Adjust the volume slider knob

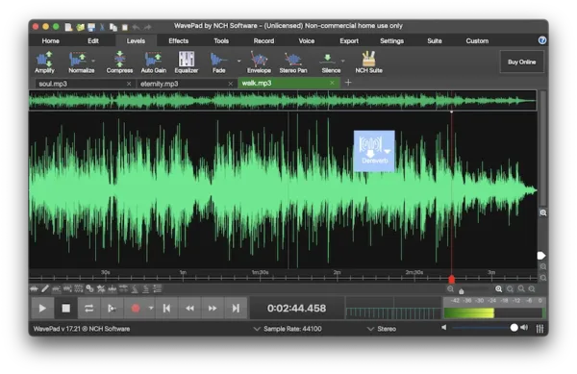[514, 327]
